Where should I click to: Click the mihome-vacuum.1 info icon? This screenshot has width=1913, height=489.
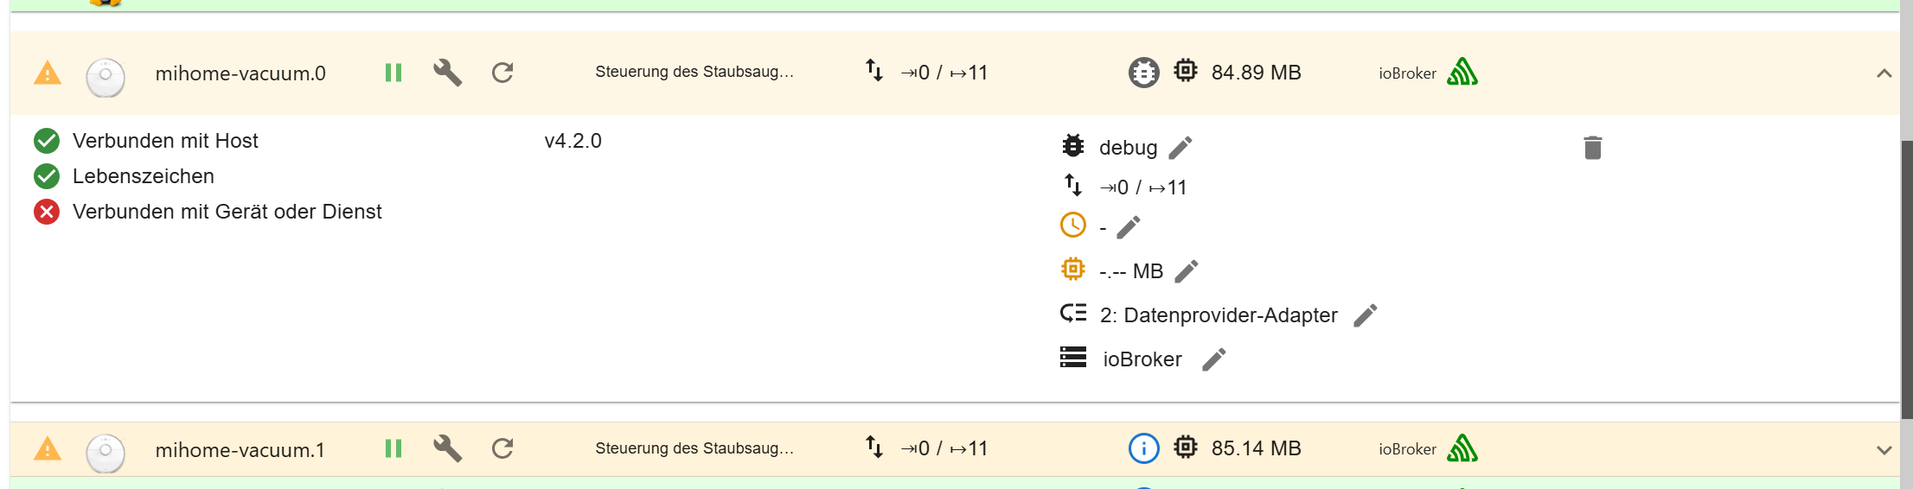(x=1143, y=448)
